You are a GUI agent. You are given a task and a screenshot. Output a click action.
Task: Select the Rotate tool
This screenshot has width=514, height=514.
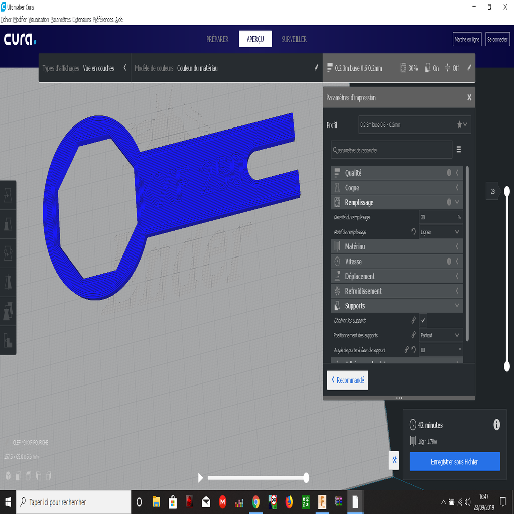click(x=8, y=253)
